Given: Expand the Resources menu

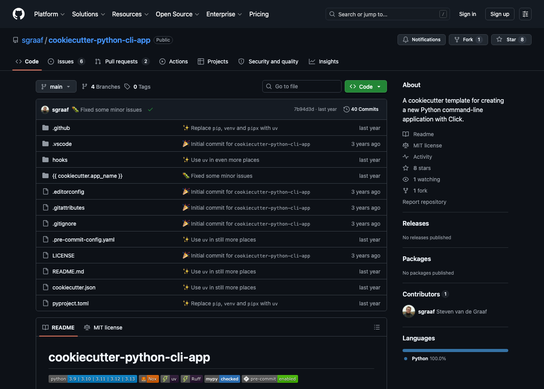Looking at the screenshot, I should (x=130, y=14).
